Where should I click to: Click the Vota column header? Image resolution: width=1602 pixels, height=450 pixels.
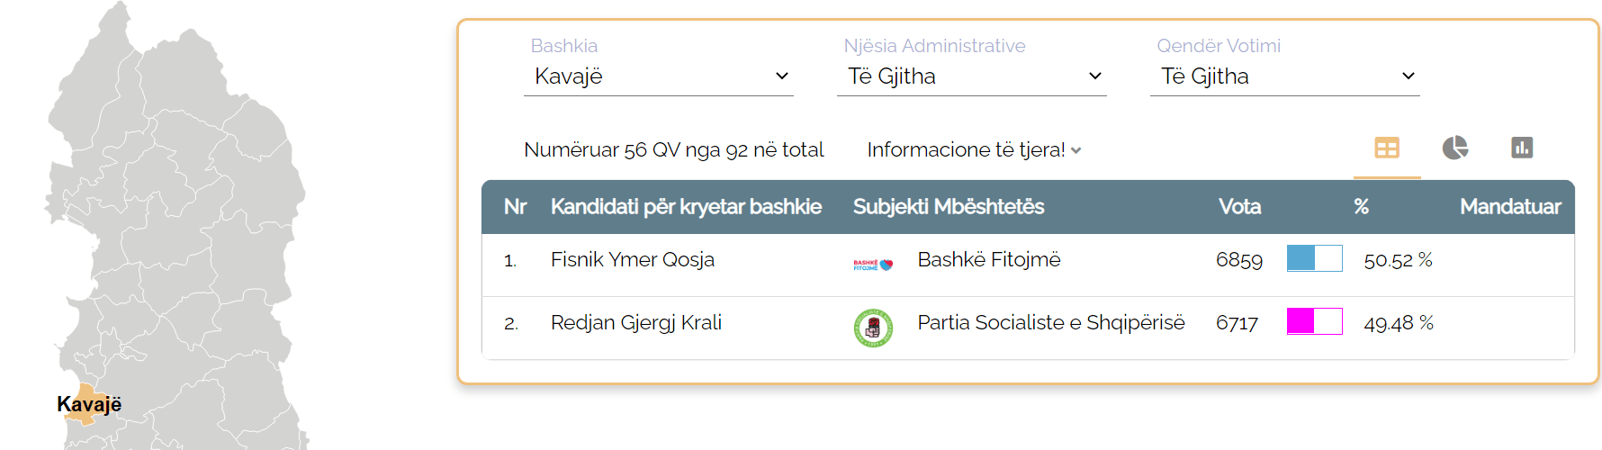tap(1239, 207)
